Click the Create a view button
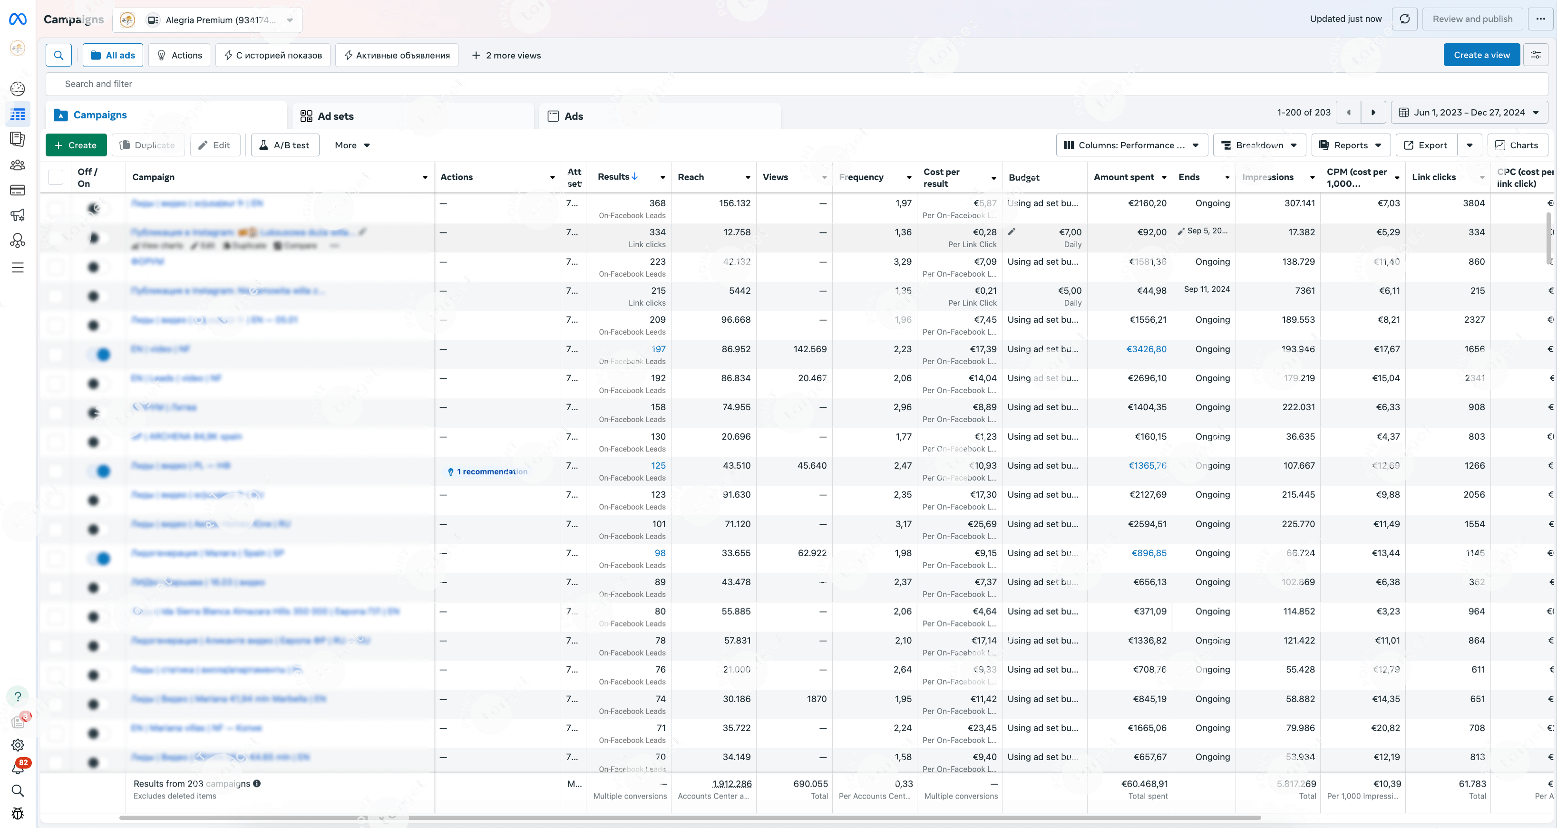Screen dimensions: 1557x828 click(x=1481, y=55)
